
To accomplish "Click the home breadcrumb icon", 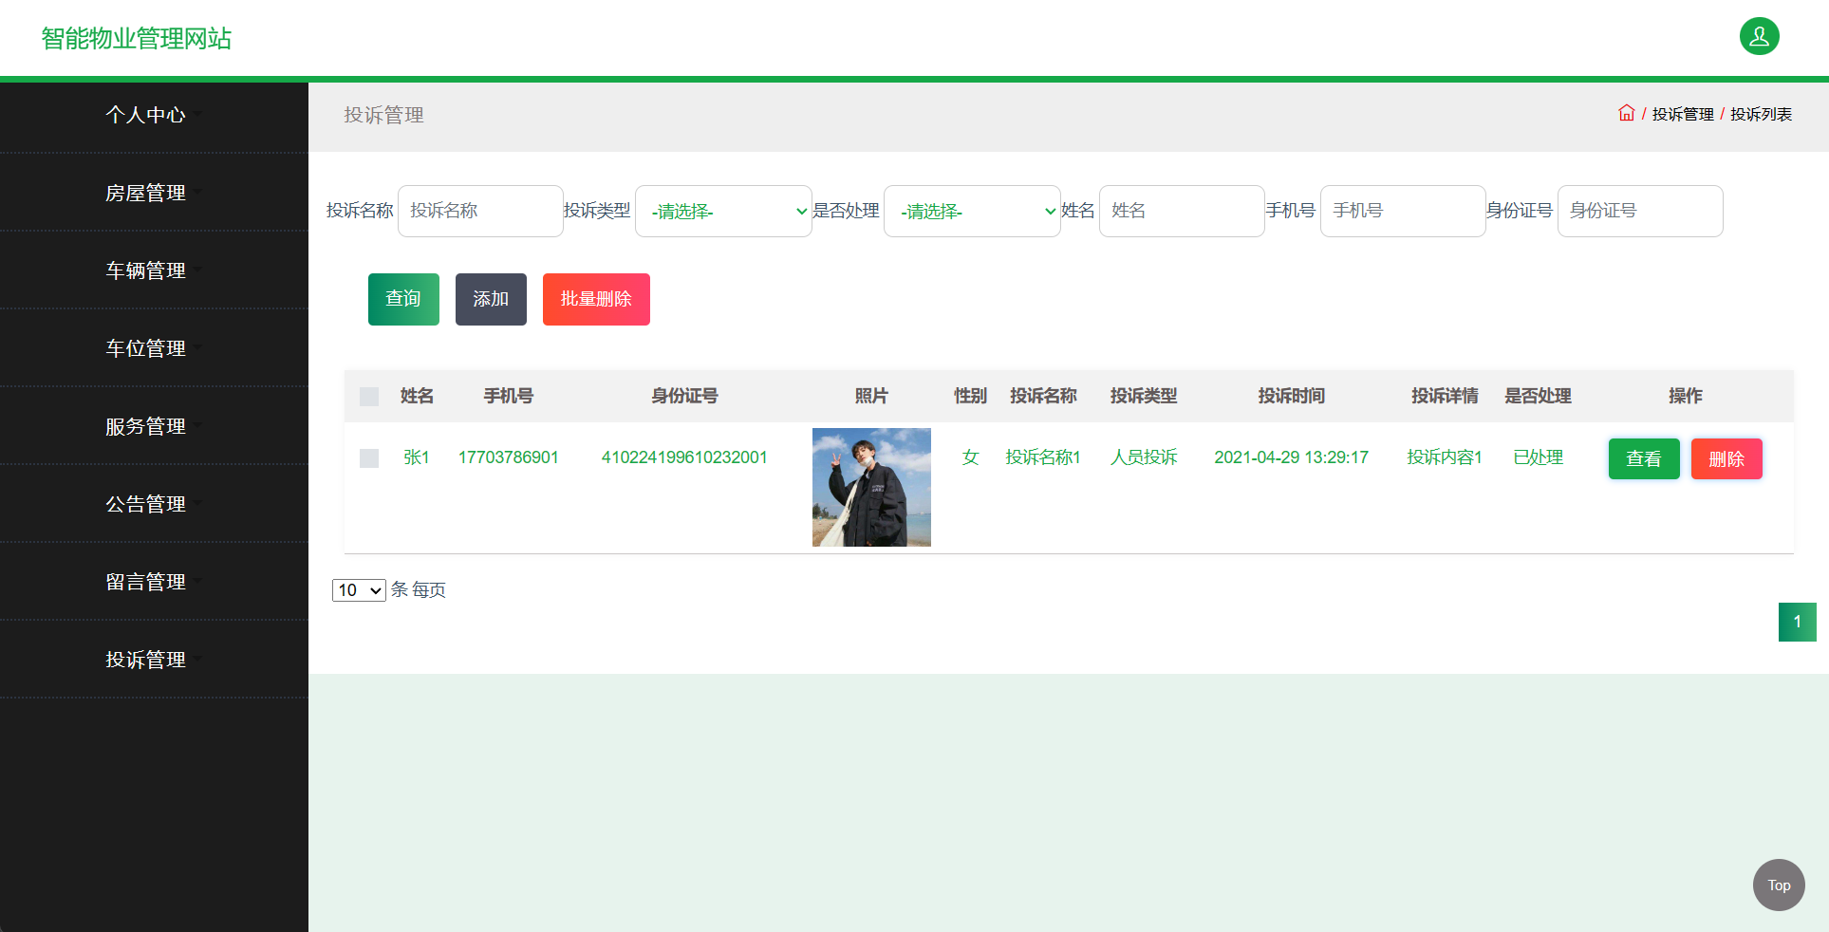I will coord(1626,112).
